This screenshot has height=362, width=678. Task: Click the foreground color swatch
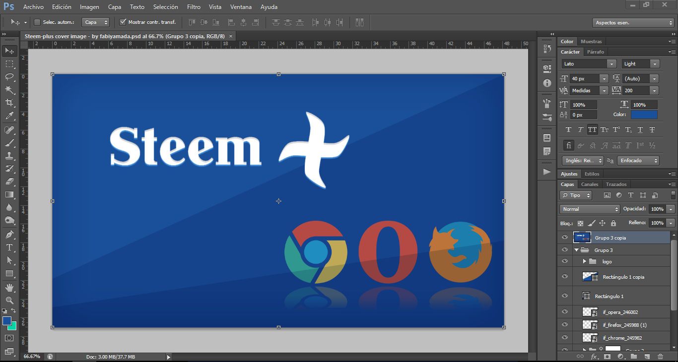coord(6,321)
